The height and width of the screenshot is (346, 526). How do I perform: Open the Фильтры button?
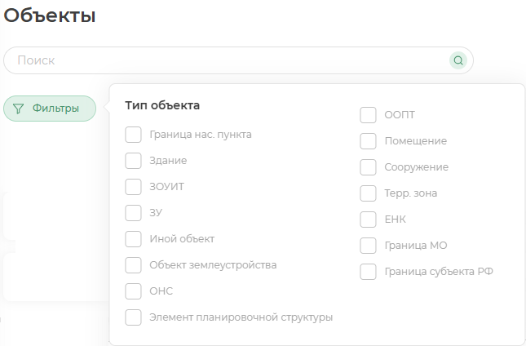50,109
